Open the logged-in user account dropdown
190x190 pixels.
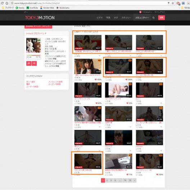tap(145, 12)
